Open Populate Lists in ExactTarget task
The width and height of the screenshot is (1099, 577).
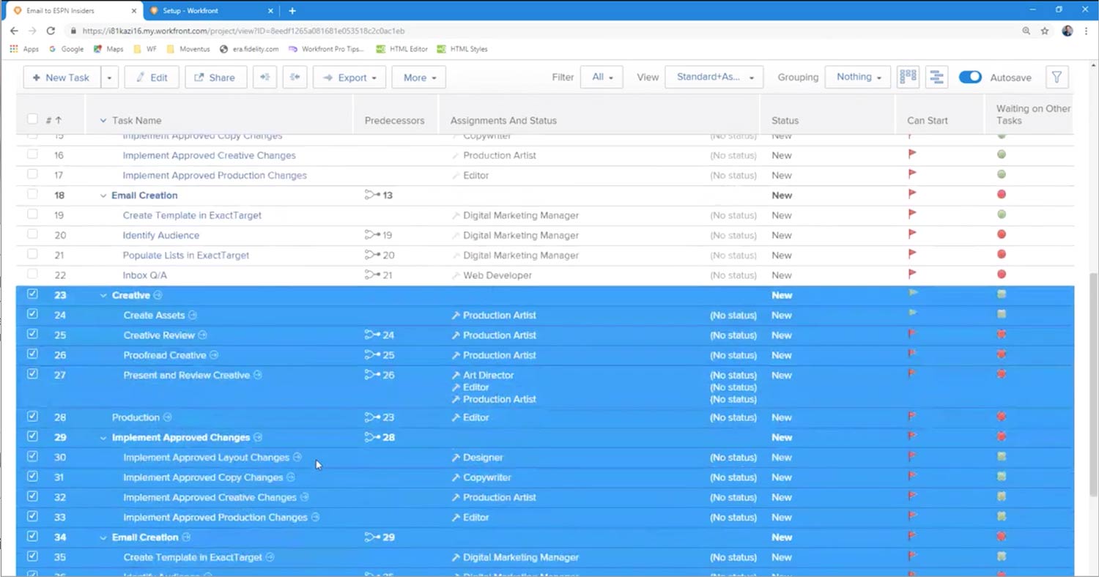186,255
